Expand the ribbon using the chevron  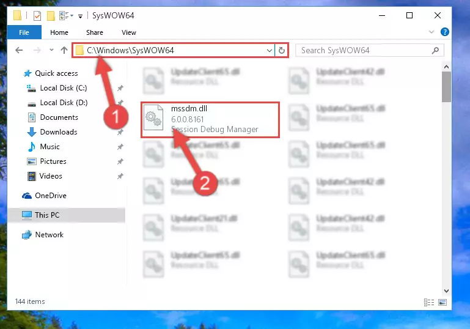tap(431, 32)
